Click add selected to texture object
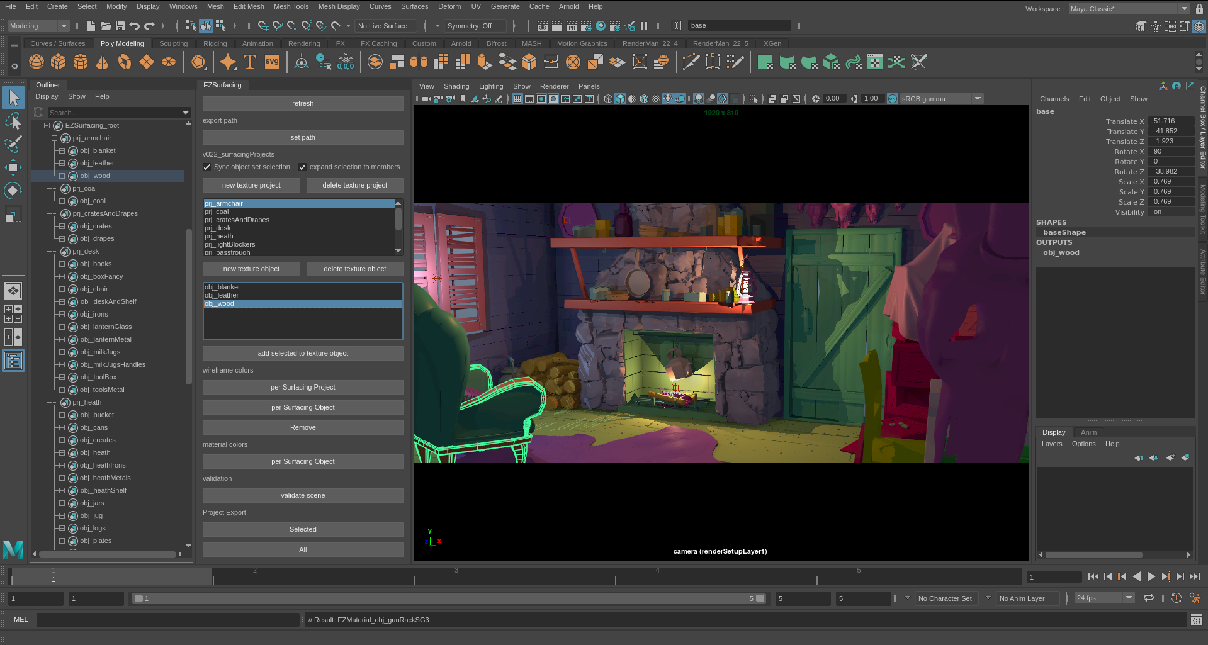The height and width of the screenshot is (645, 1208). coord(303,354)
